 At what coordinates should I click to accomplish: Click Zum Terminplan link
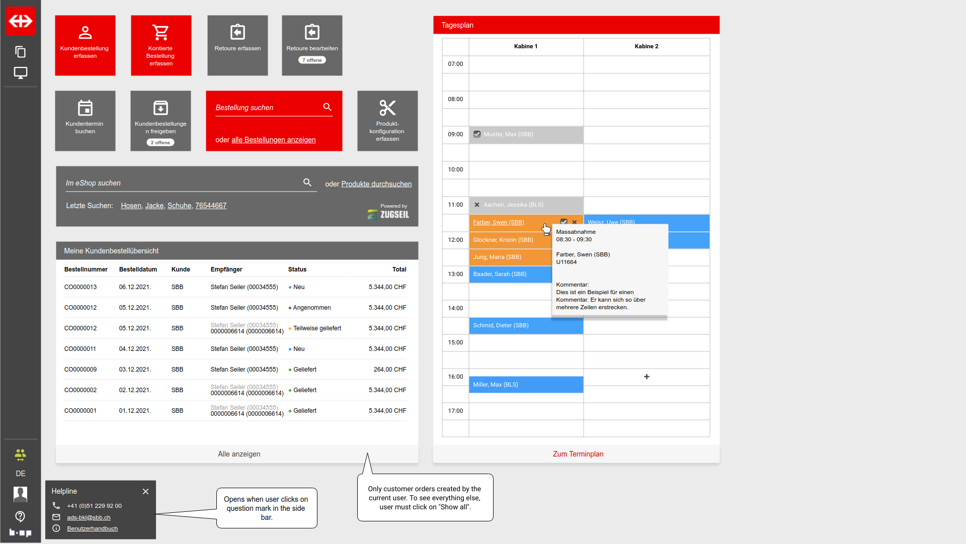578,454
